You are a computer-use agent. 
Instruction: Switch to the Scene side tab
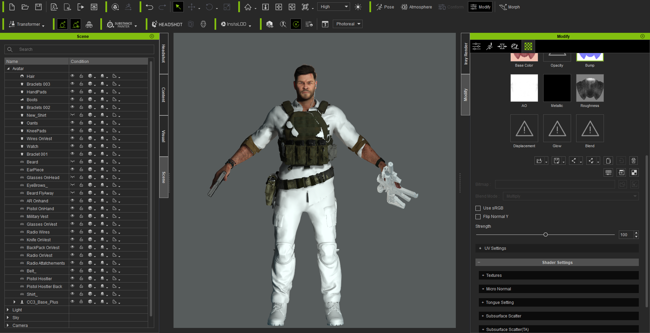tap(164, 177)
